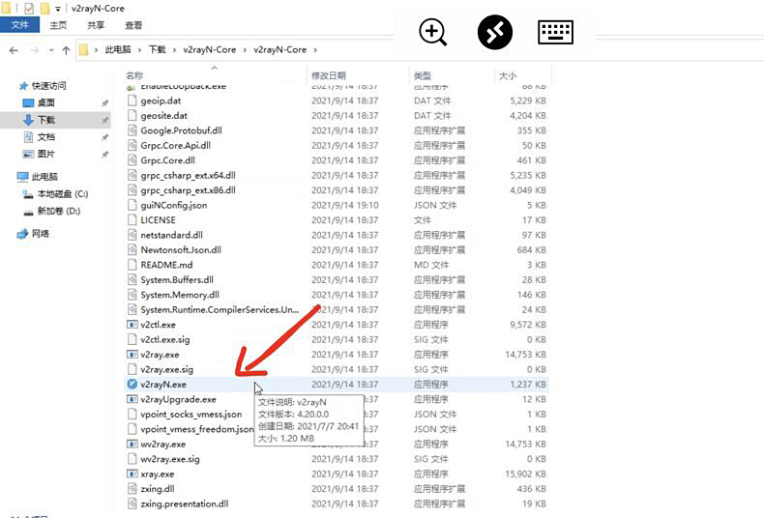Image resolution: width=764 pixels, height=518 pixels.
Task: Click the zoom magnifier icon in remote toolbar
Action: pos(432,33)
